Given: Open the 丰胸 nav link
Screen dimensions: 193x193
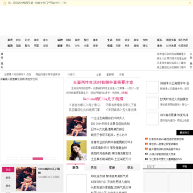Looking at the screenshot, I should (x=68, y=40).
